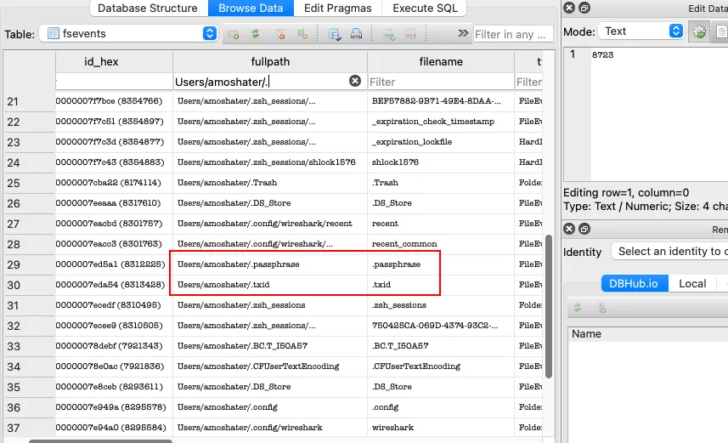Screen dimensions: 728x443
Task: Click the document icon beside the gear in Edit Data
Action: (721, 31)
